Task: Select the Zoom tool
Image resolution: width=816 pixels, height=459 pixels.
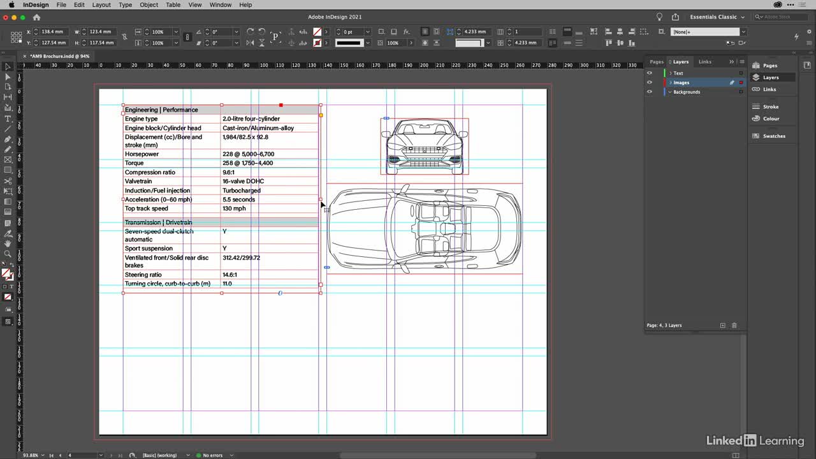Action: click(8, 254)
